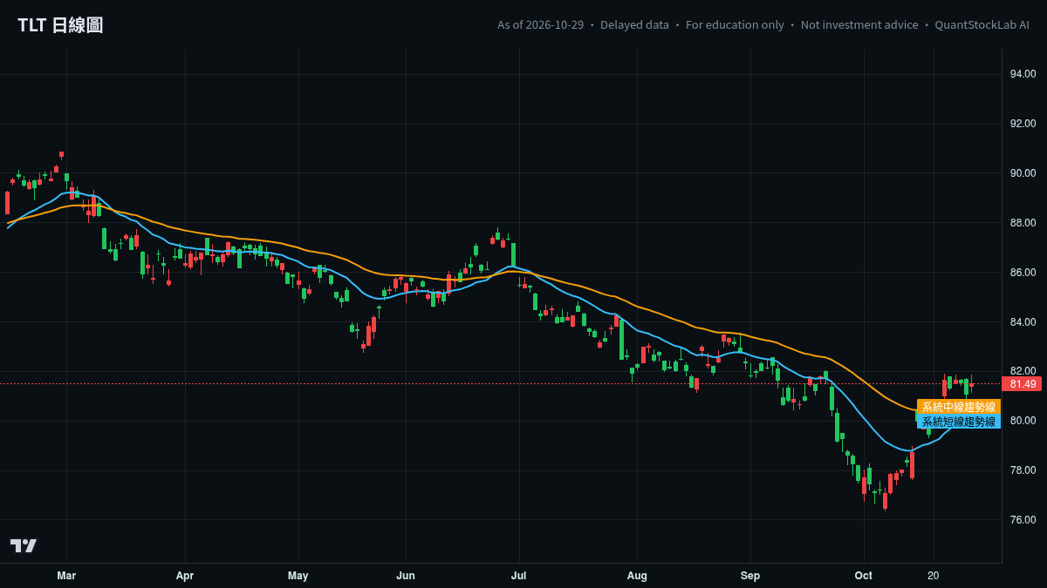Select the 84.00 price axis label
Image resolution: width=1047 pixels, height=588 pixels.
click(1023, 322)
